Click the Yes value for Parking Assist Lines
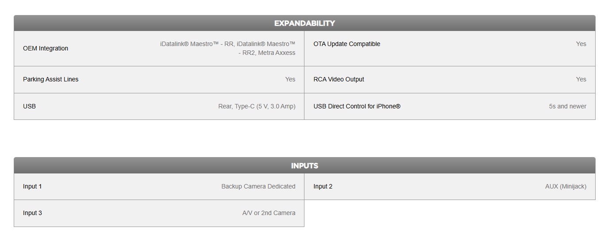Image resolution: width=612 pixels, height=250 pixels. (290, 79)
